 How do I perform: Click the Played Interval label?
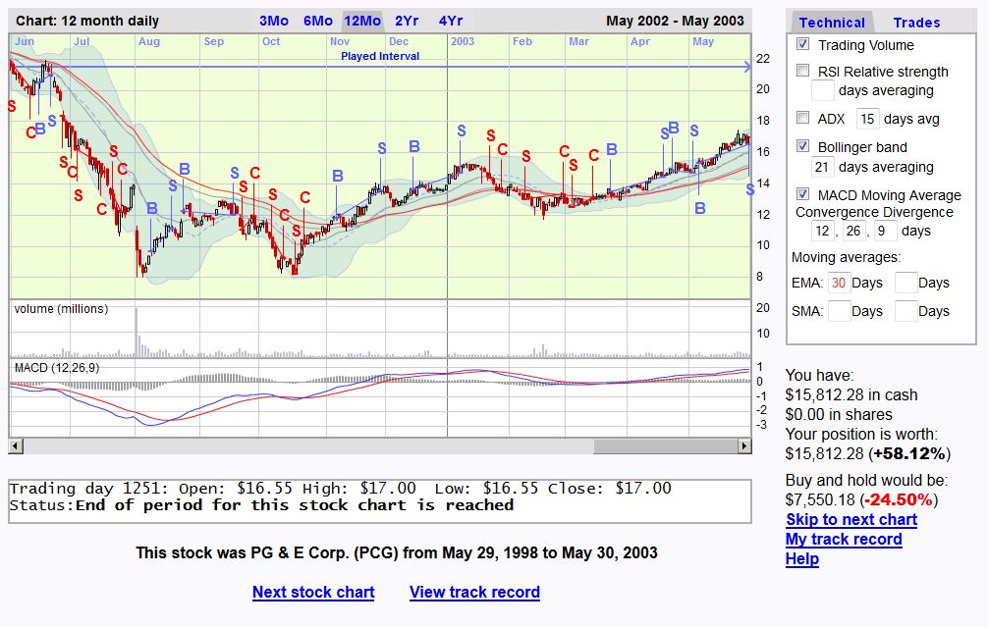point(380,56)
